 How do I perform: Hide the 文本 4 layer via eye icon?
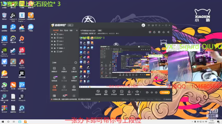52,34
